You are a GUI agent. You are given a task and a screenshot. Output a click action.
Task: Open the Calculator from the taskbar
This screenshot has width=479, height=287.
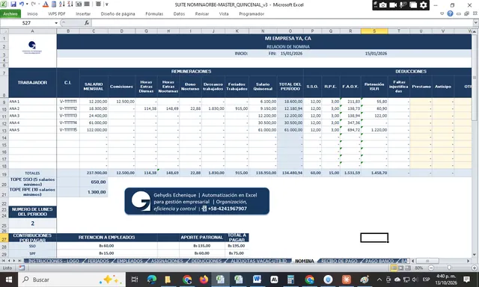291,280
